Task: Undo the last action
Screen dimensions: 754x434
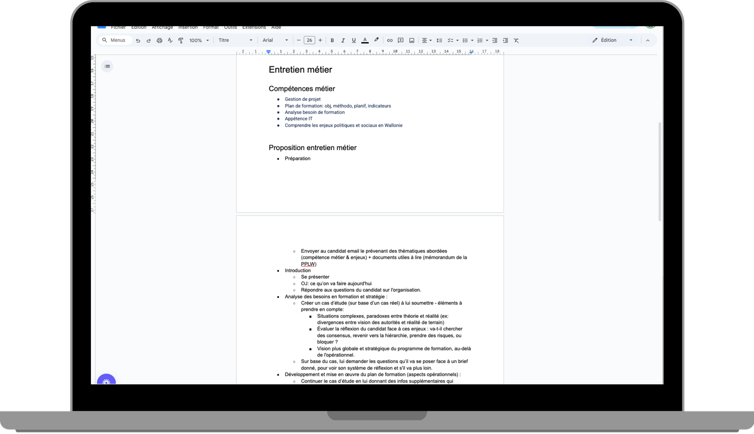Action: click(x=138, y=41)
